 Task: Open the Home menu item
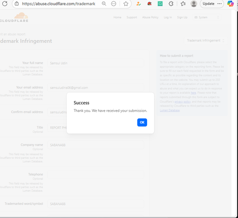(117, 17)
